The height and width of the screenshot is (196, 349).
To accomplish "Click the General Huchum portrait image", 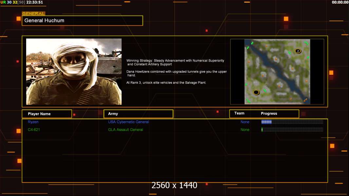I will click(x=74, y=72).
